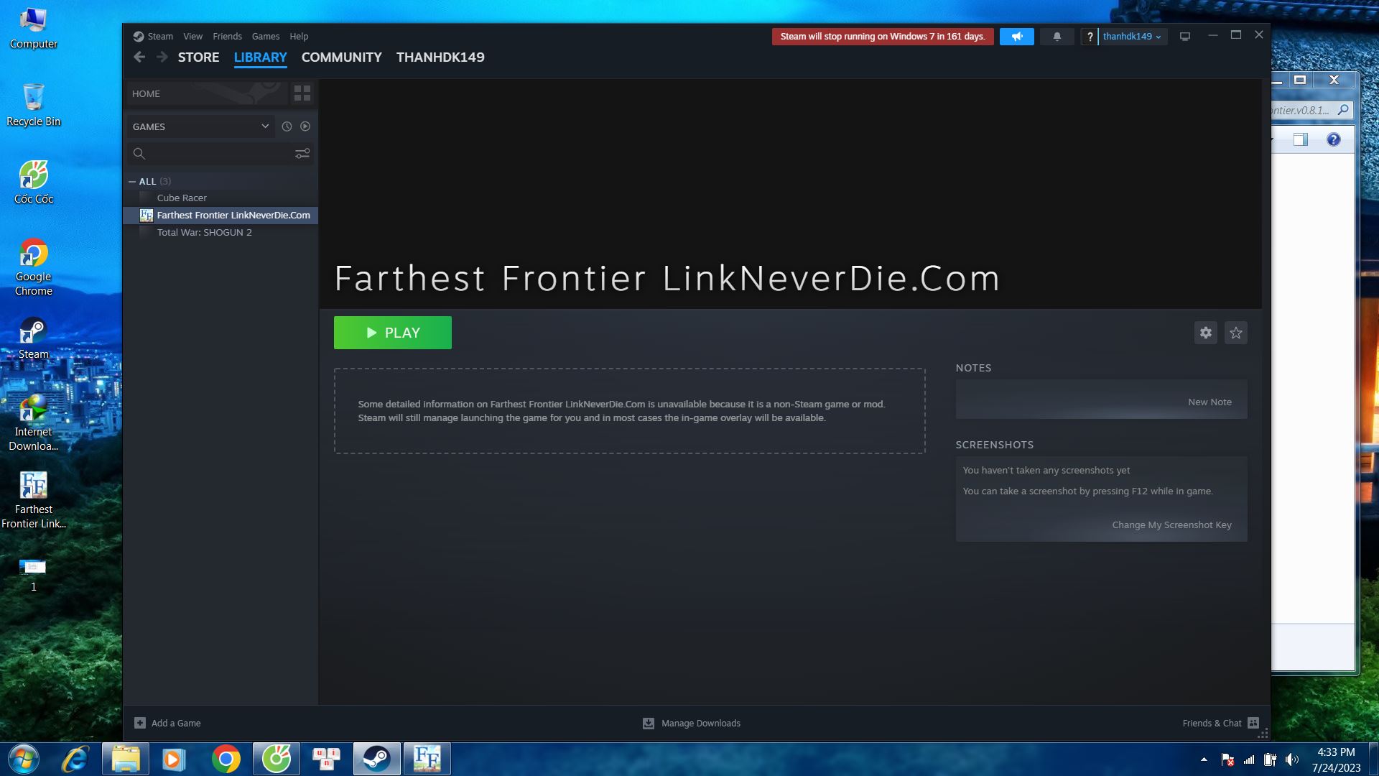Click the Steam tray icon in taskbar
This screenshot has width=1379, height=776.
377,758
